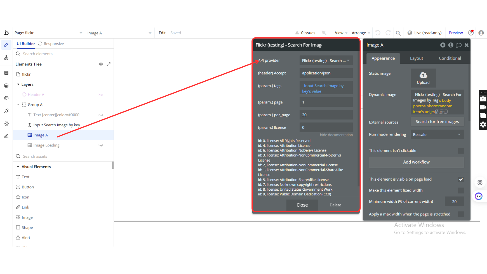This screenshot has width=487, height=274.
Task: Open the Settings gear icon in the left sidebar
Action: pyautogui.click(x=6, y=124)
